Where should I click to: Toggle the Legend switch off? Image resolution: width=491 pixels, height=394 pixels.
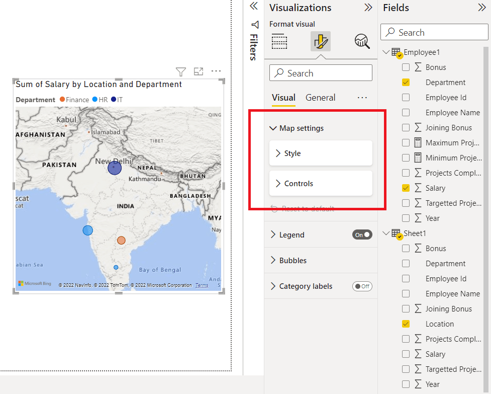pos(362,235)
